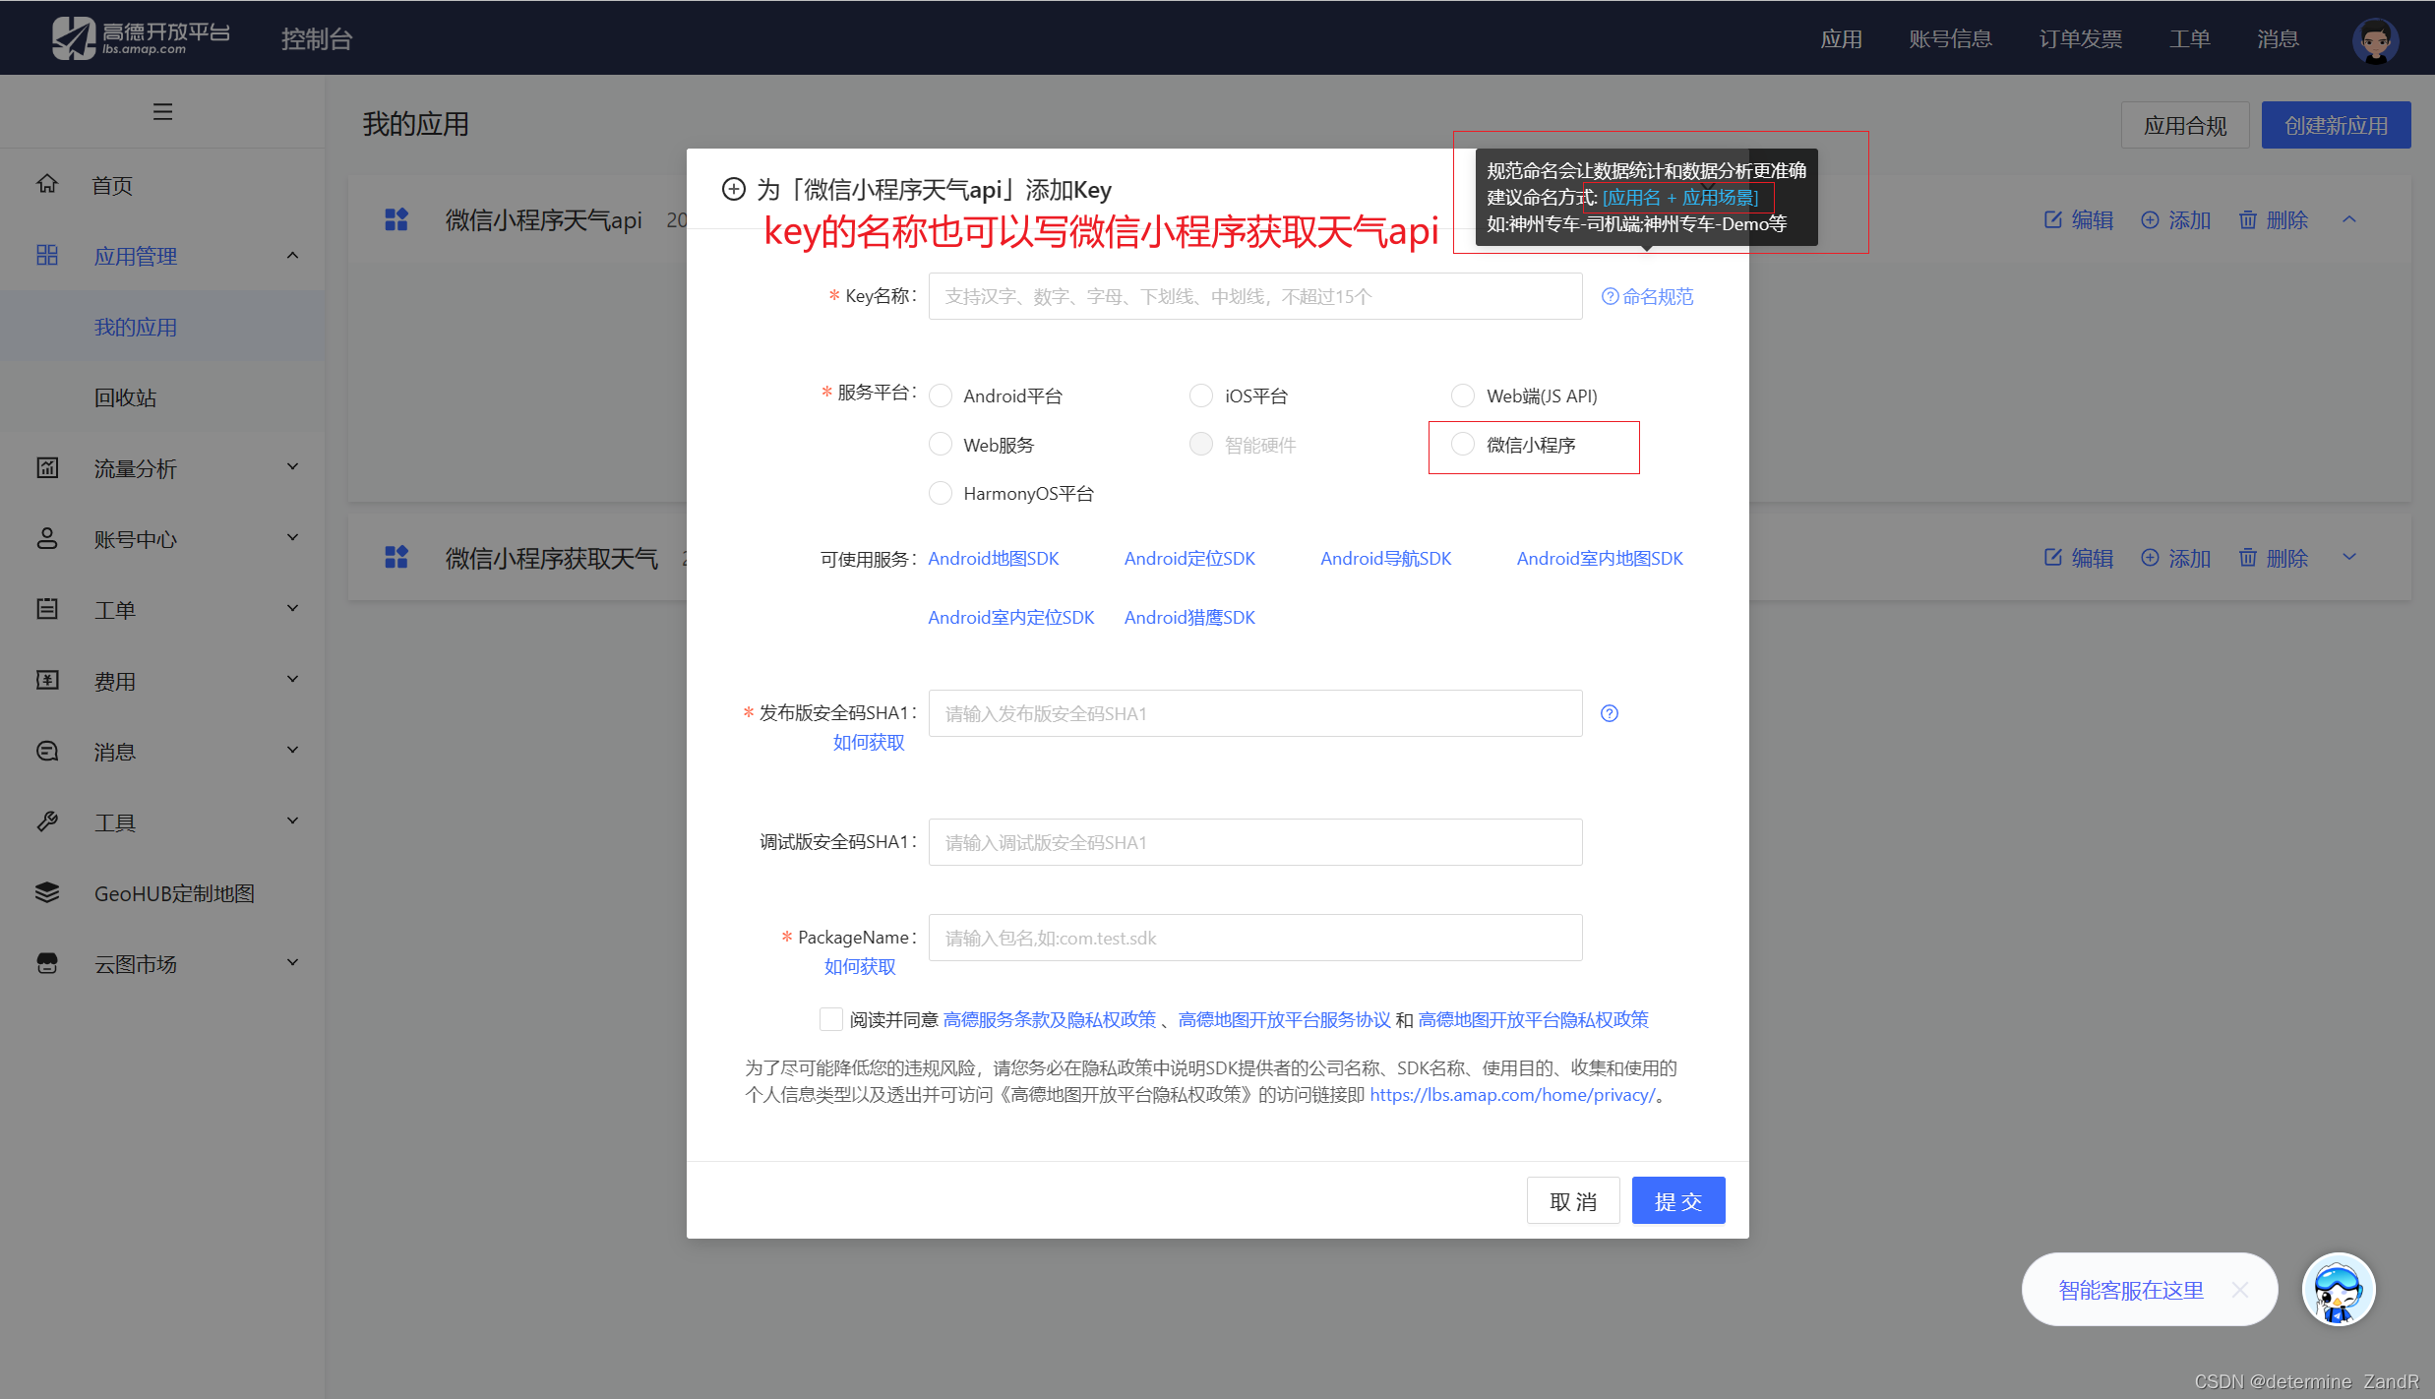Open the Android地图SDK service link
This screenshot has width=2435, height=1399.
tap(994, 558)
